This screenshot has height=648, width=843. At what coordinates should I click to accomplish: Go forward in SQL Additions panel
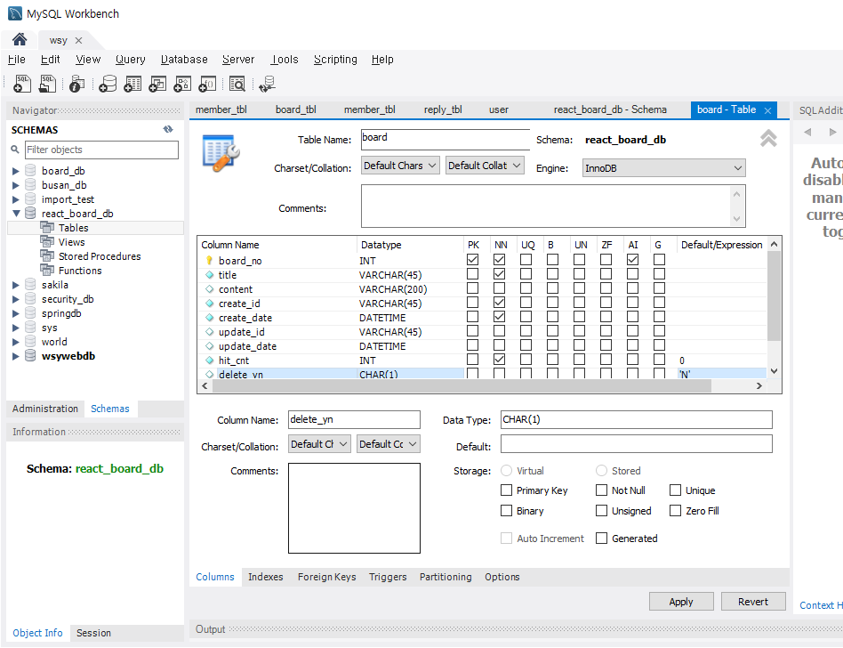click(833, 132)
